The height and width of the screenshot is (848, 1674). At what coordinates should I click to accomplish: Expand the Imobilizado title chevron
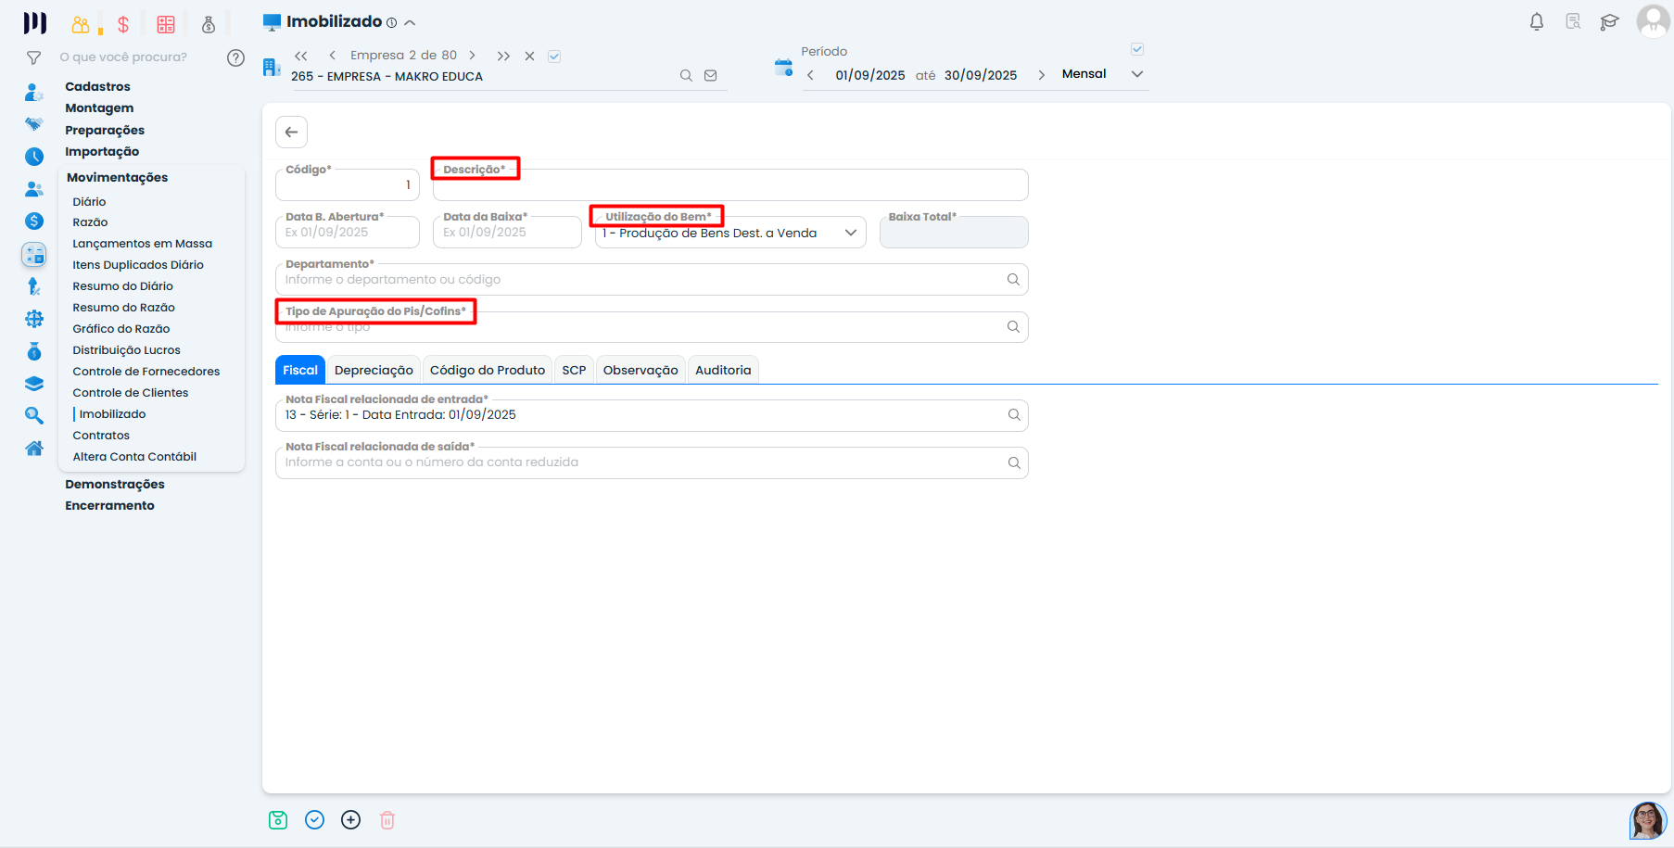pyautogui.click(x=410, y=22)
